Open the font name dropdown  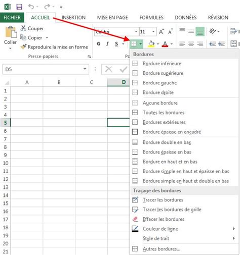pyautogui.click(x=136, y=31)
